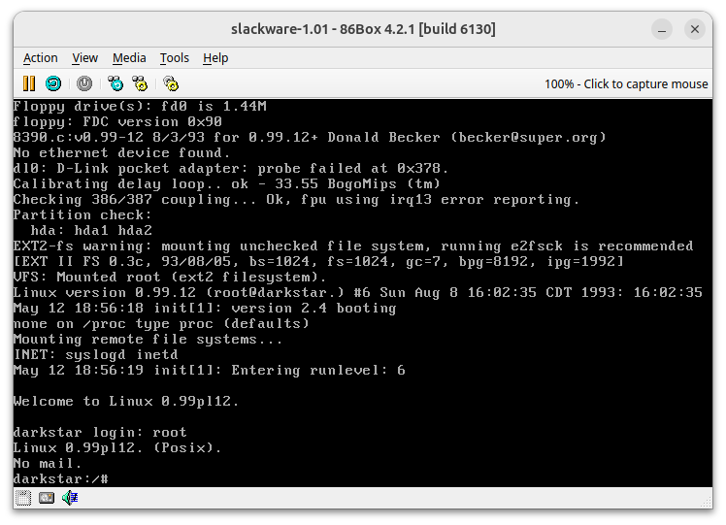This screenshot has height=525, width=726.
Task: Click the 'Mounting remote file systems...' line
Action: pyautogui.click(x=148, y=340)
